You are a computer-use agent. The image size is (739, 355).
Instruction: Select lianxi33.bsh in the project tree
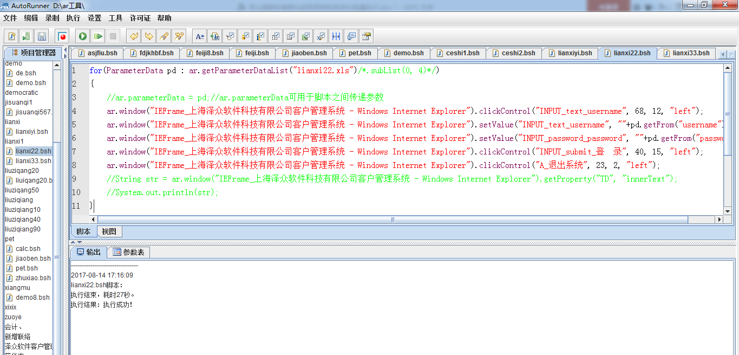point(29,161)
